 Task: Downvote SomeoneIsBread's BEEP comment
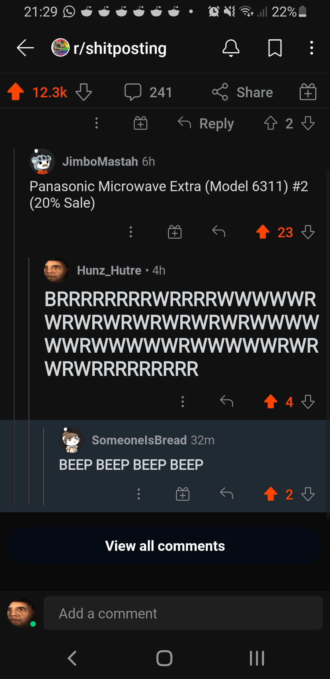pos(308,494)
